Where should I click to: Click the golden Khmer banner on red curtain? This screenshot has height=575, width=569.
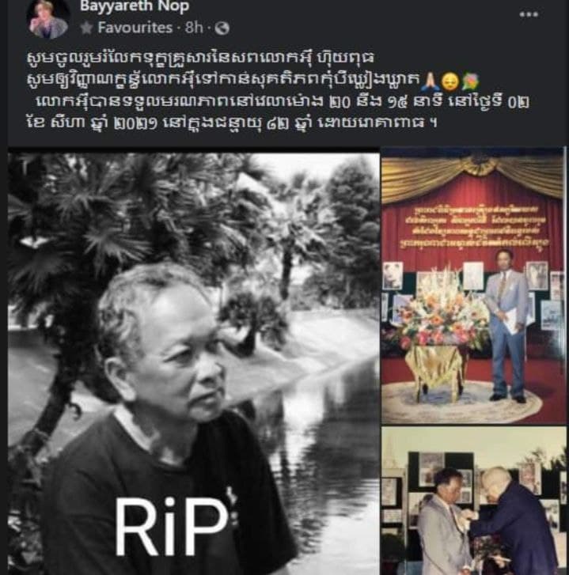474,226
